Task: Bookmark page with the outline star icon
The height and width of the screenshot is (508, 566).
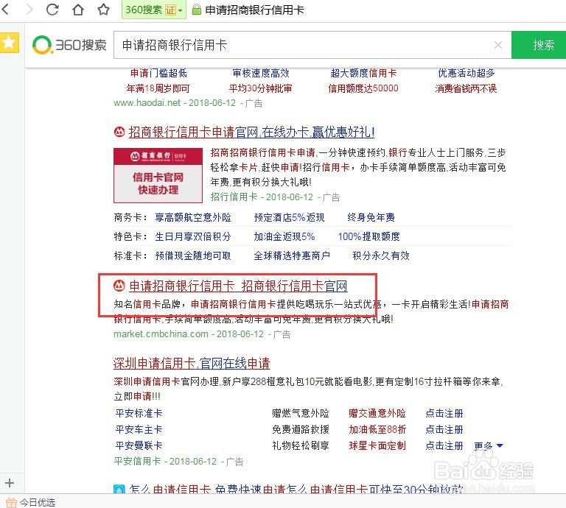Action: [103, 10]
